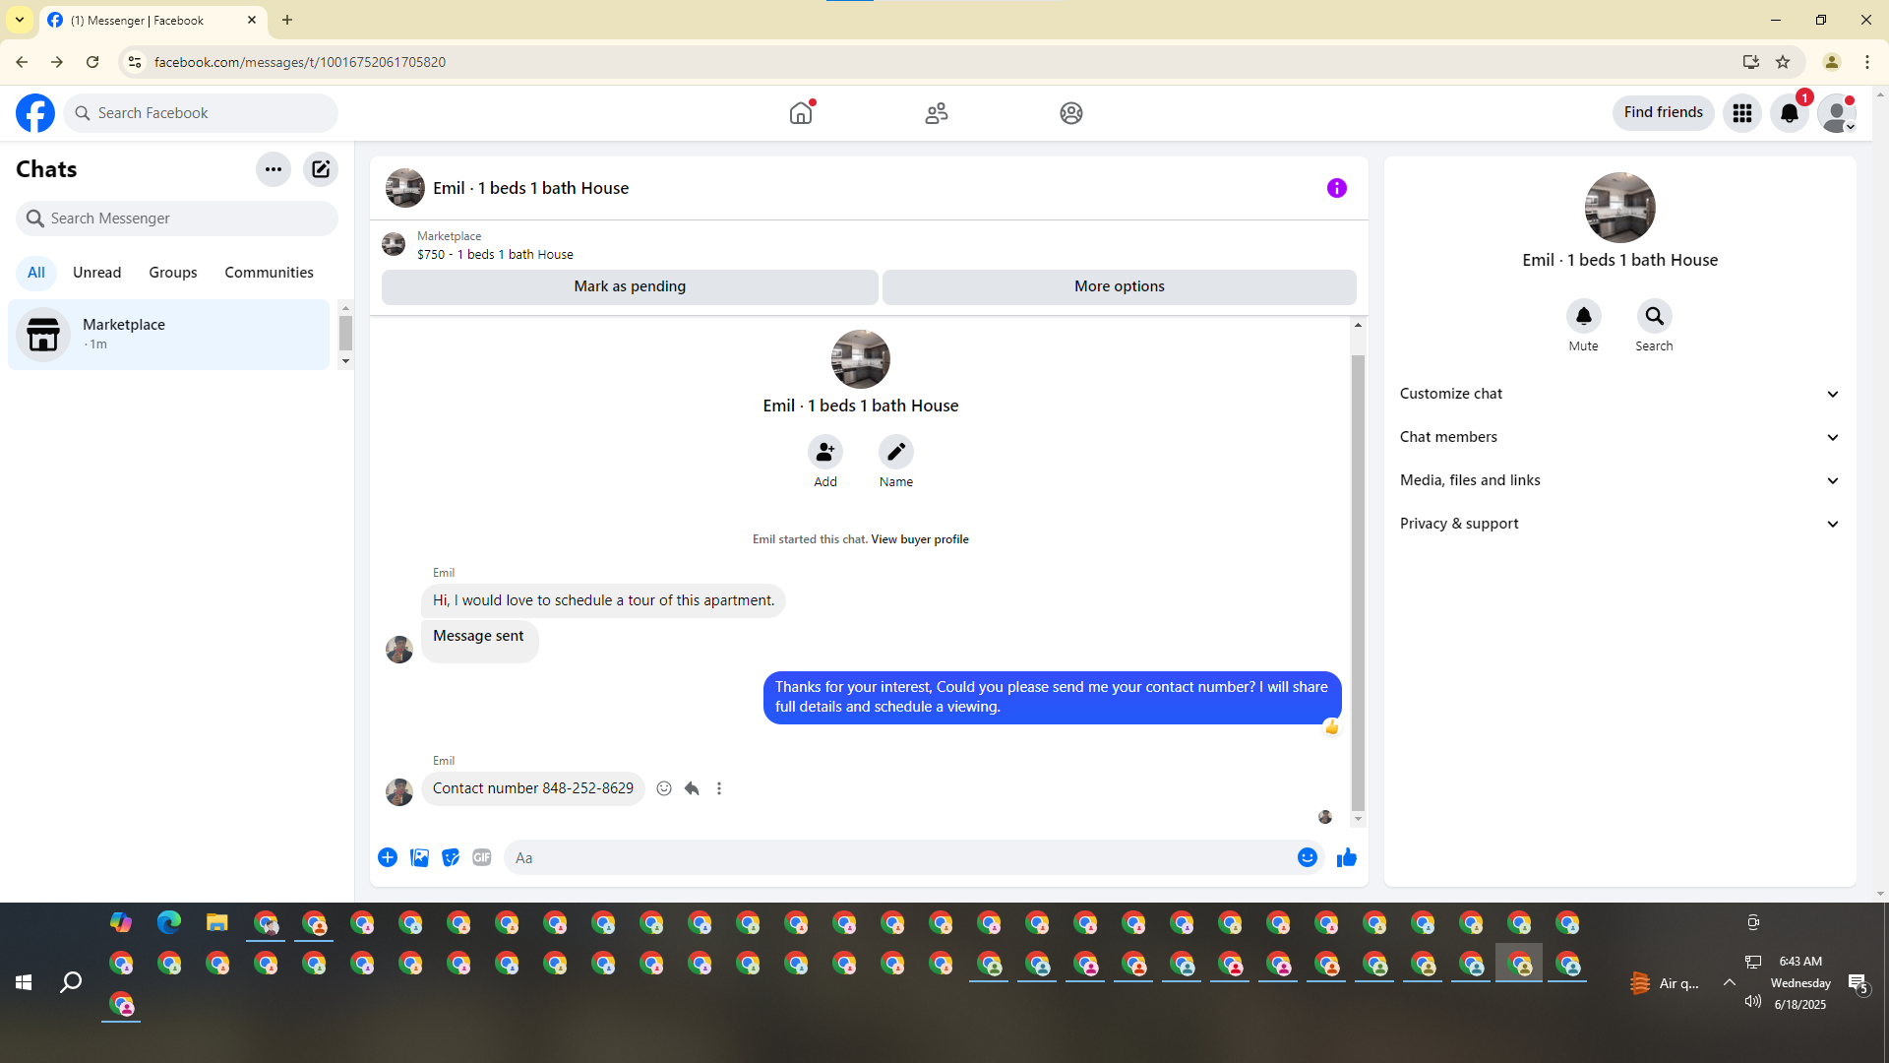Open View buyer profile link
The image size is (1889, 1063).
[920, 539]
